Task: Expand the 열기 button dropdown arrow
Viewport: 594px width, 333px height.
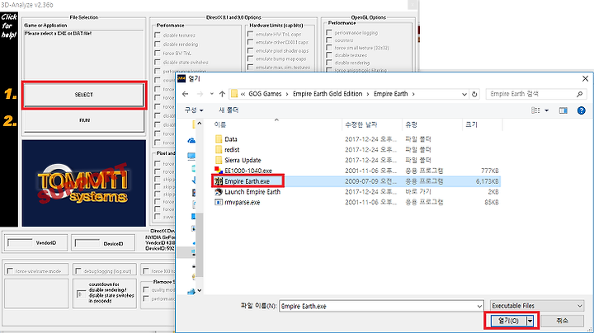Action: 530,321
